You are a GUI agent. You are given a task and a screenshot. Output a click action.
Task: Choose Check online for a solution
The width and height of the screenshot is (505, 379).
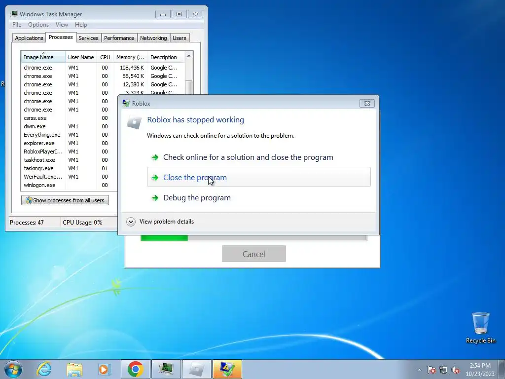pos(259,157)
